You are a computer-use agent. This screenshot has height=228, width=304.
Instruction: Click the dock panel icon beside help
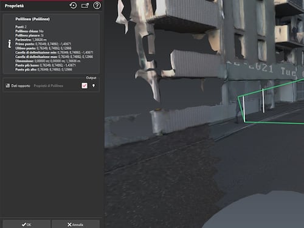coord(85,5)
